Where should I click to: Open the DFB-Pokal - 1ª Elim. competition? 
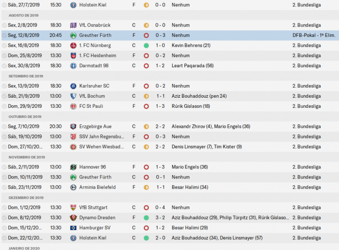[313, 35]
